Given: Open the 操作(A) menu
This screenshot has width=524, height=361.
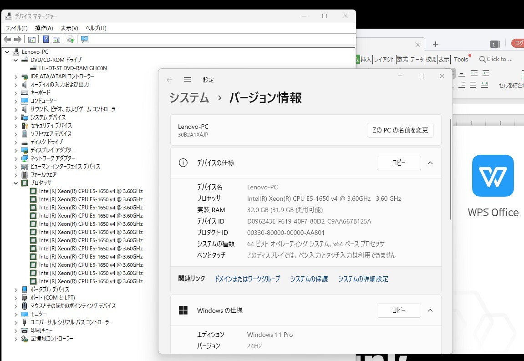Looking at the screenshot, I should point(44,28).
